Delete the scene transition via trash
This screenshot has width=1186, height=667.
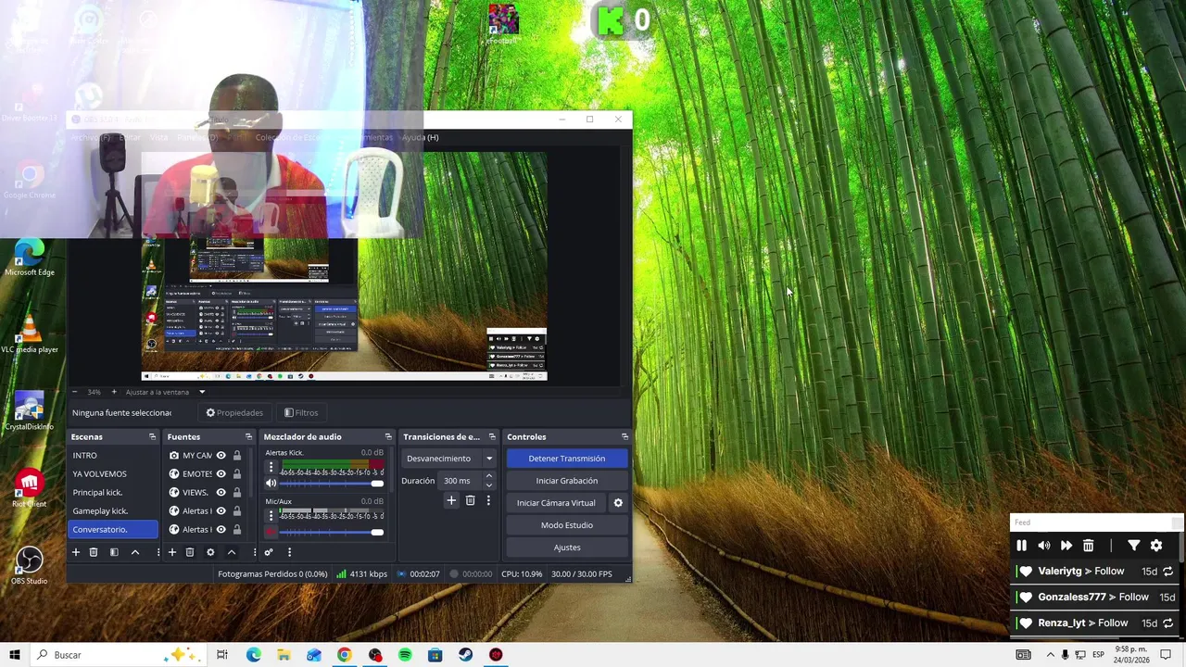pyautogui.click(x=470, y=500)
